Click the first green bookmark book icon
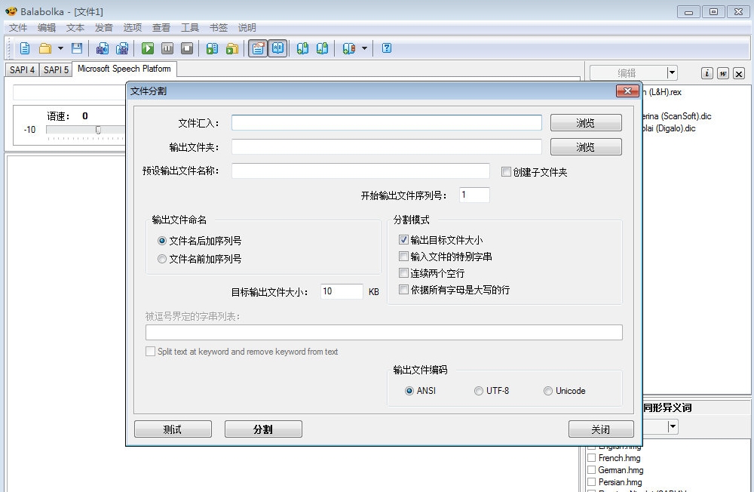The width and height of the screenshot is (754, 492). point(302,48)
